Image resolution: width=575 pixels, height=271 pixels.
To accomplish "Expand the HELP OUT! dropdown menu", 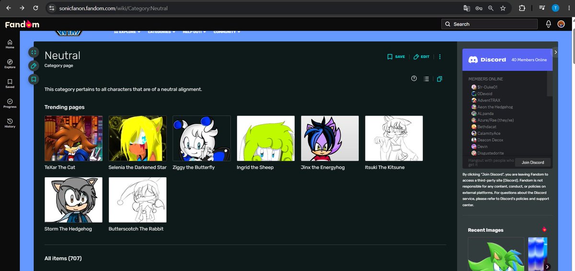I will tap(194, 32).
